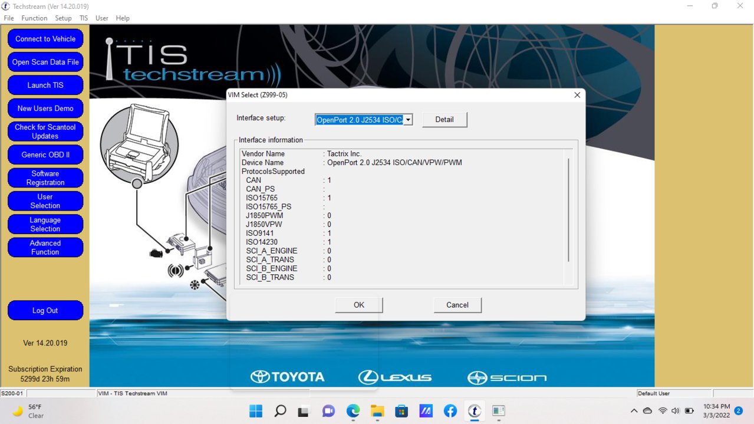Viewport: 754px width, 424px height.
Task: Click the Default User status bar entry
Action: [x=654, y=393]
